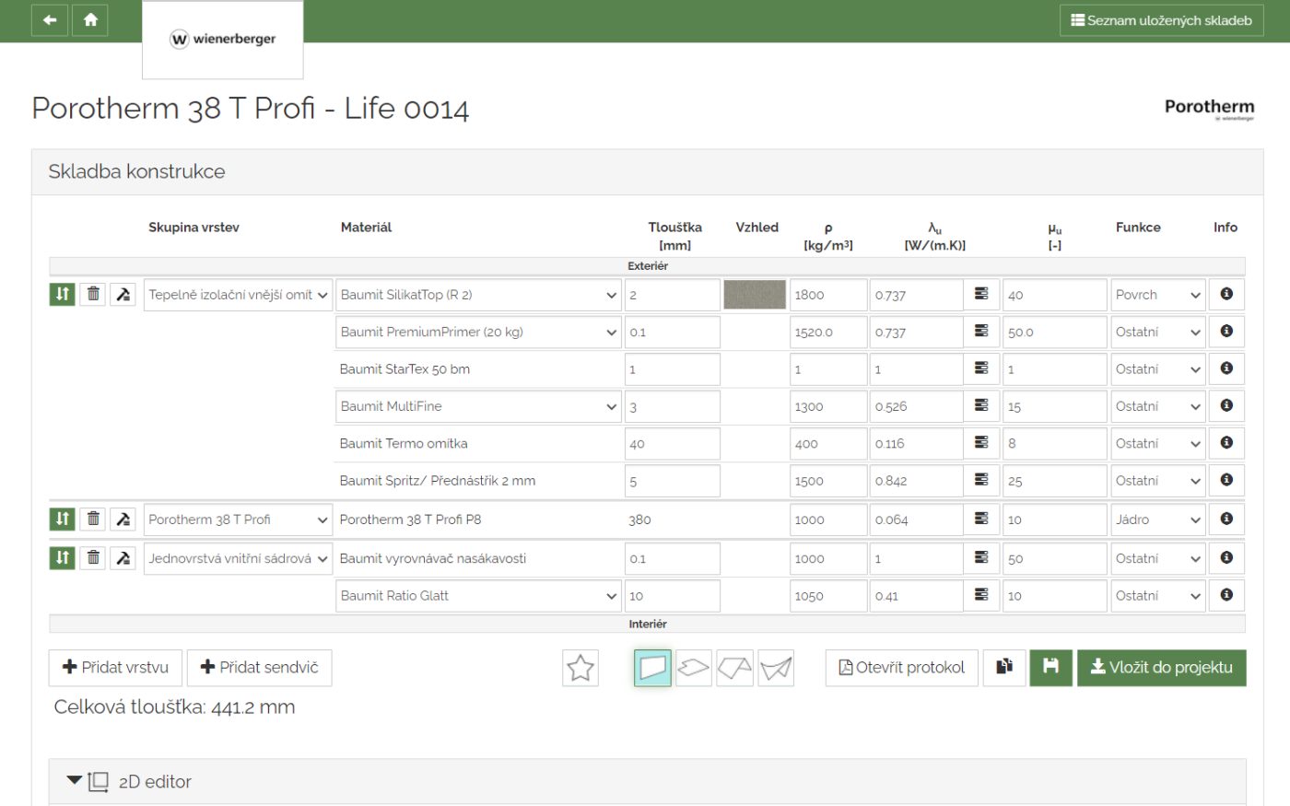Open Funkce dropdown showing Jádro
Viewport: 1290px width, 806px height.
tap(1157, 520)
